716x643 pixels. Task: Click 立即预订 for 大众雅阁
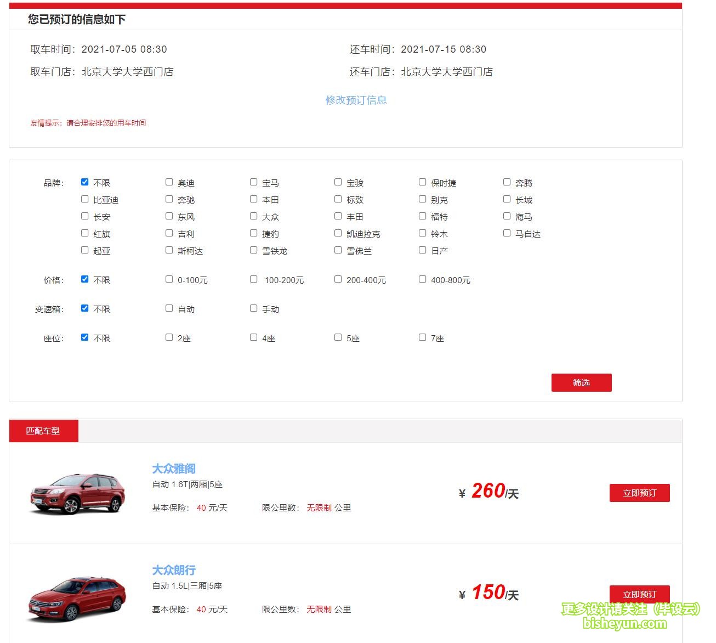point(639,493)
